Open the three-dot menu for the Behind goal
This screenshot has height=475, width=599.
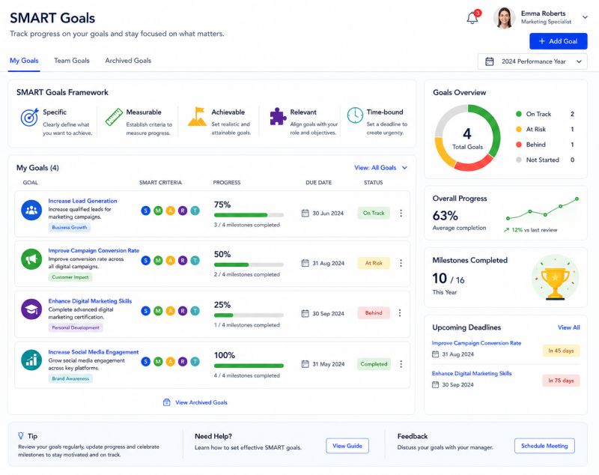pos(400,313)
